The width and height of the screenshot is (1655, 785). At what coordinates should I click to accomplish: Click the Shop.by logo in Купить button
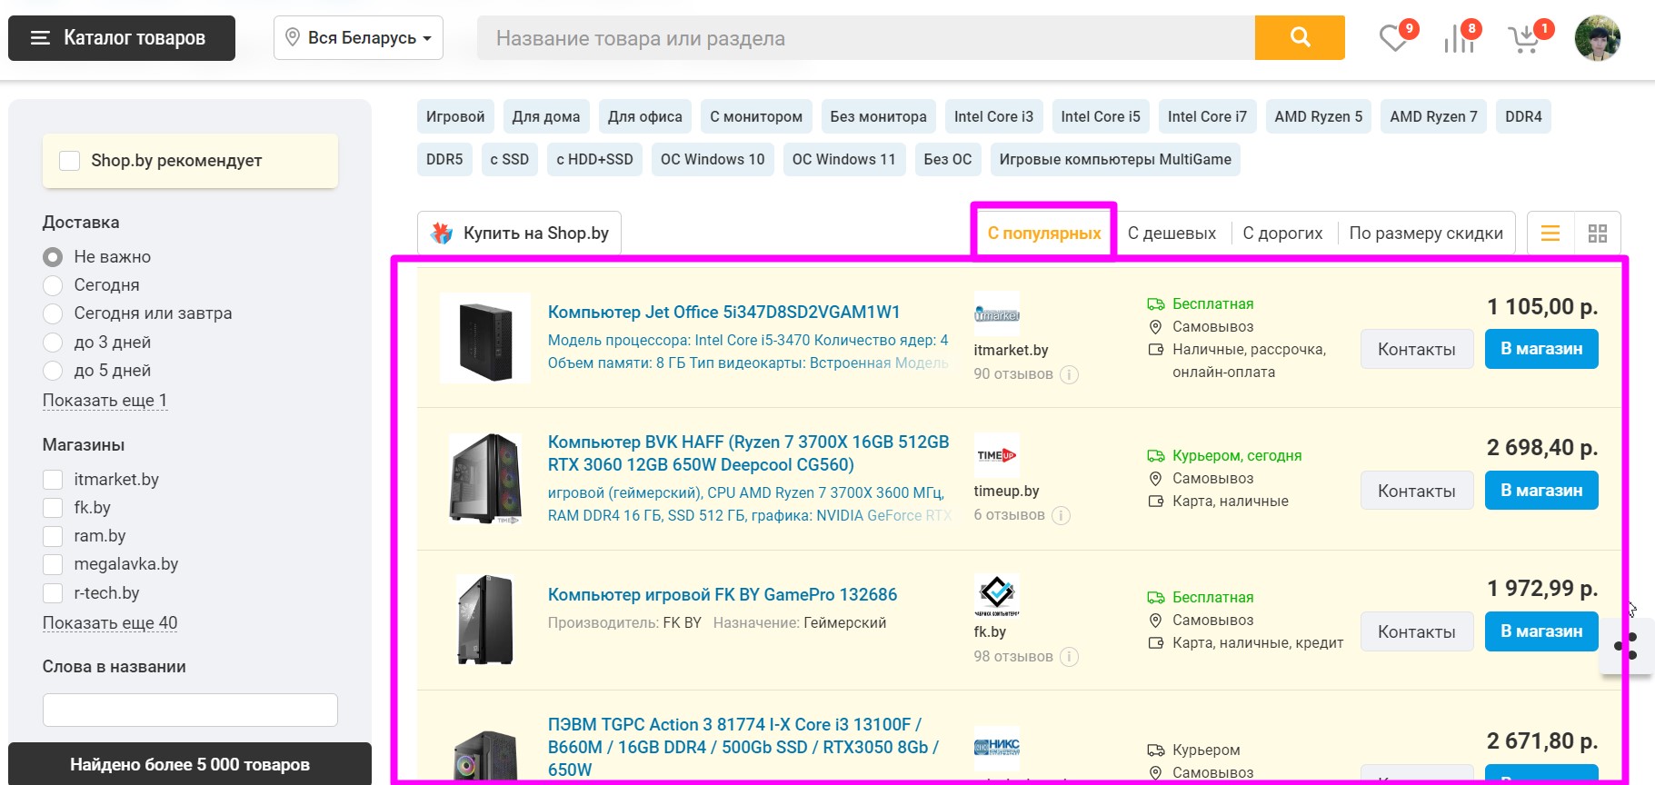[x=442, y=234]
